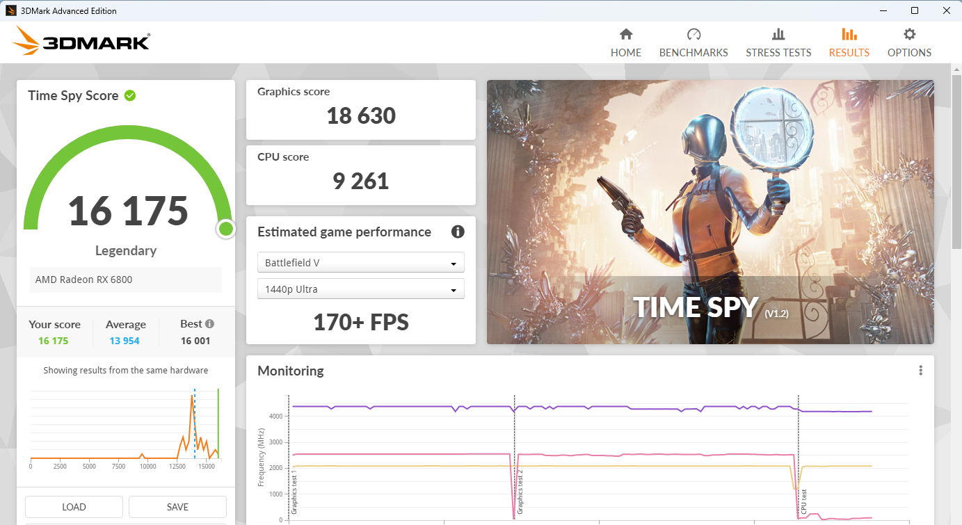Image resolution: width=962 pixels, height=525 pixels.
Task: Click the Legendary rating label
Action: 126,251
